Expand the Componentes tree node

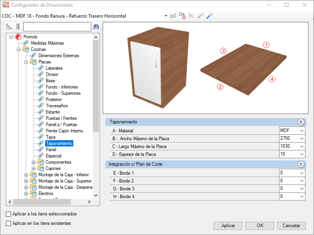[33, 162]
